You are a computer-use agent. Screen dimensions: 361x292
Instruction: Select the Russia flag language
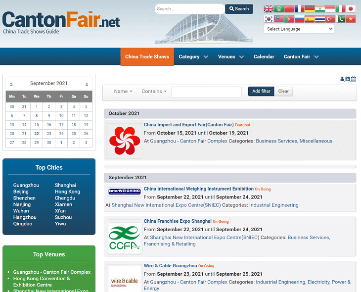tap(299, 19)
